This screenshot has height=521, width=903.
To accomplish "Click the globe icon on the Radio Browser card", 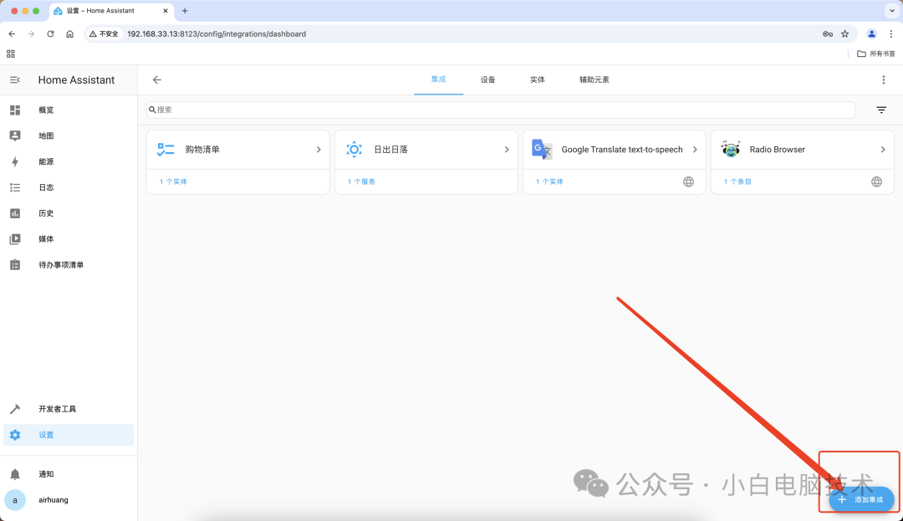I will [876, 182].
